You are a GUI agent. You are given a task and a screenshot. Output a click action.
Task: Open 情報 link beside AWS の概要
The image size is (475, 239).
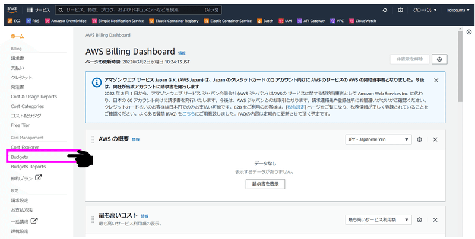[x=136, y=140]
